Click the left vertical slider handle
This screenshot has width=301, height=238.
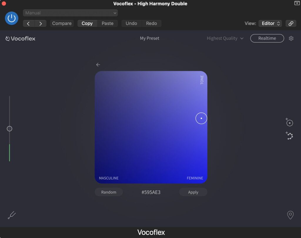tap(9, 129)
